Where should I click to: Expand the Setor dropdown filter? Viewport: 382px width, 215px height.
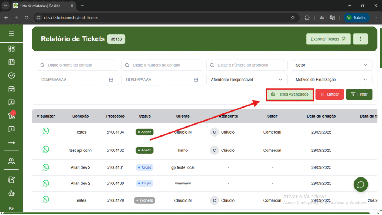(331, 65)
